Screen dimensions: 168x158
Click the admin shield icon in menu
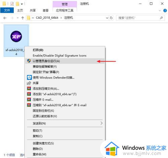coord(29,61)
